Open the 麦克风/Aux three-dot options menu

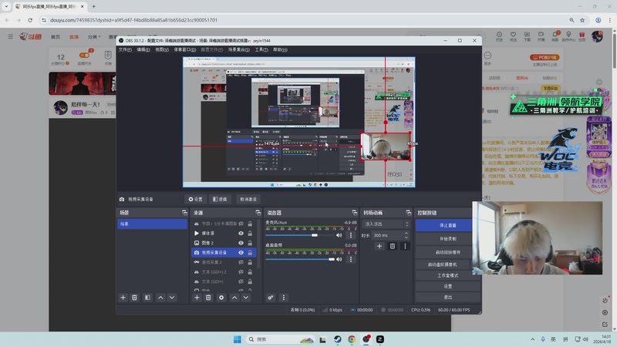[x=351, y=235]
